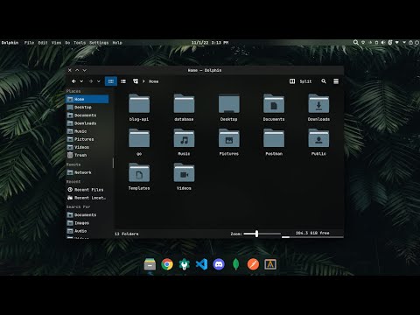The height and width of the screenshot is (315, 420).
Task: Select the Desktop folder in file view
Action: click(229, 103)
